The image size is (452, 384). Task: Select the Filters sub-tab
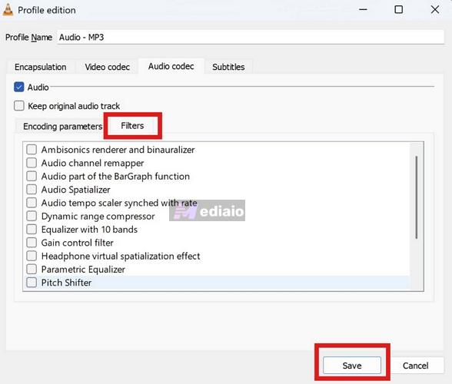pyautogui.click(x=132, y=126)
